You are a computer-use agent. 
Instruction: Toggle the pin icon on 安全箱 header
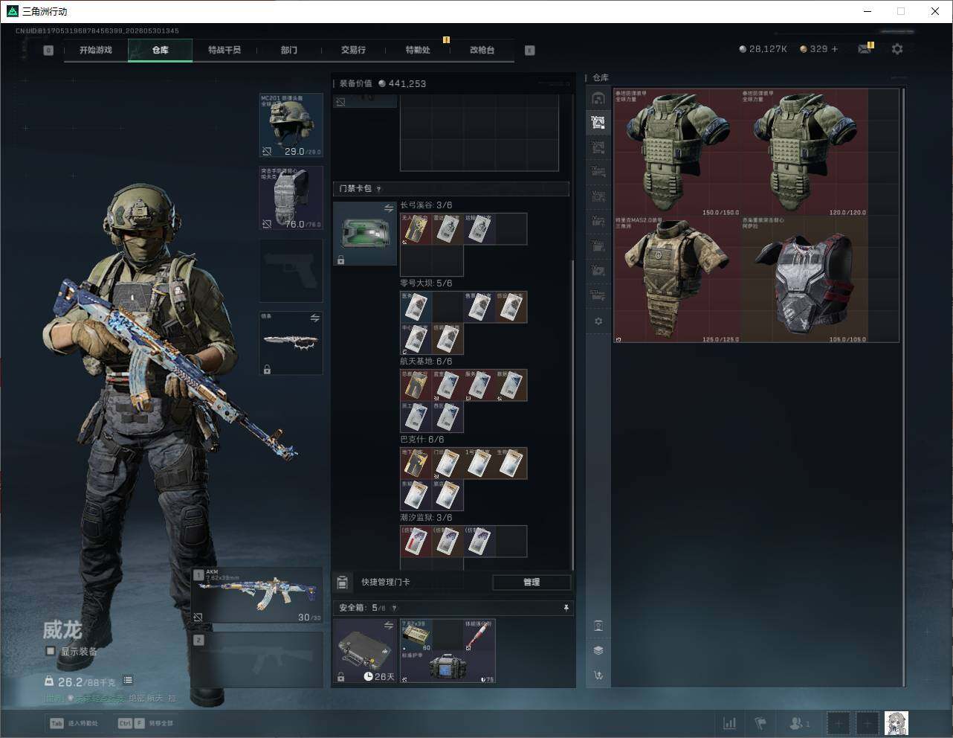[566, 608]
